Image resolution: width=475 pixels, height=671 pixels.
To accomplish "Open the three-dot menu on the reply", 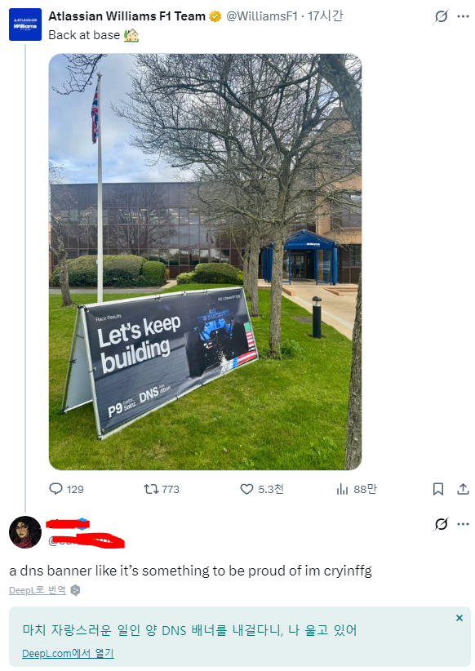I will [x=463, y=524].
